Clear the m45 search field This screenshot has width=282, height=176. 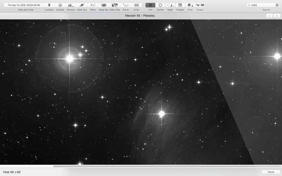(277, 5)
